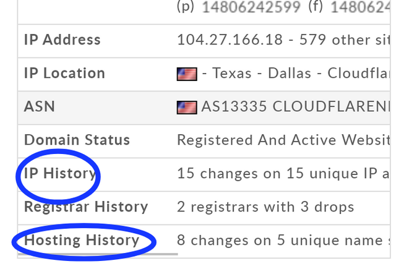Screen dimensions: 396x274
Task: Click the IP Location row label
Action: click(x=64, y=73)
